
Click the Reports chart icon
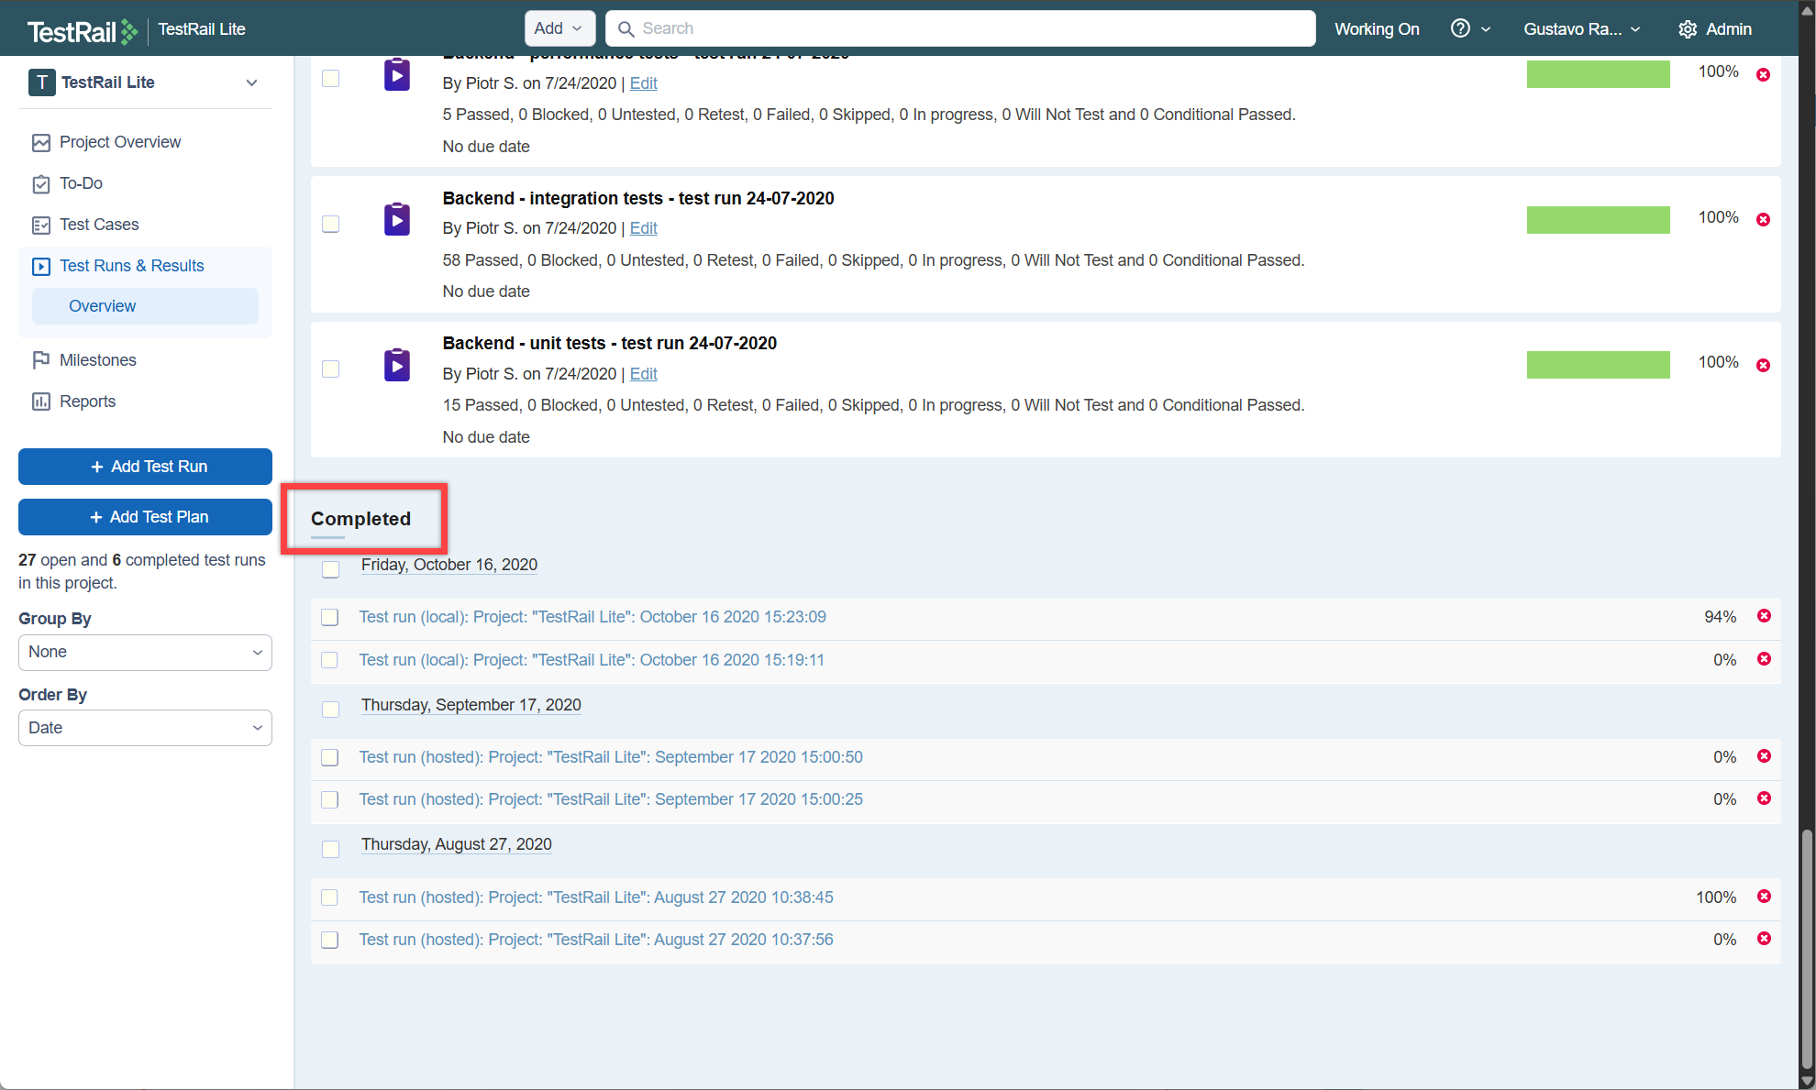point(40,402)
